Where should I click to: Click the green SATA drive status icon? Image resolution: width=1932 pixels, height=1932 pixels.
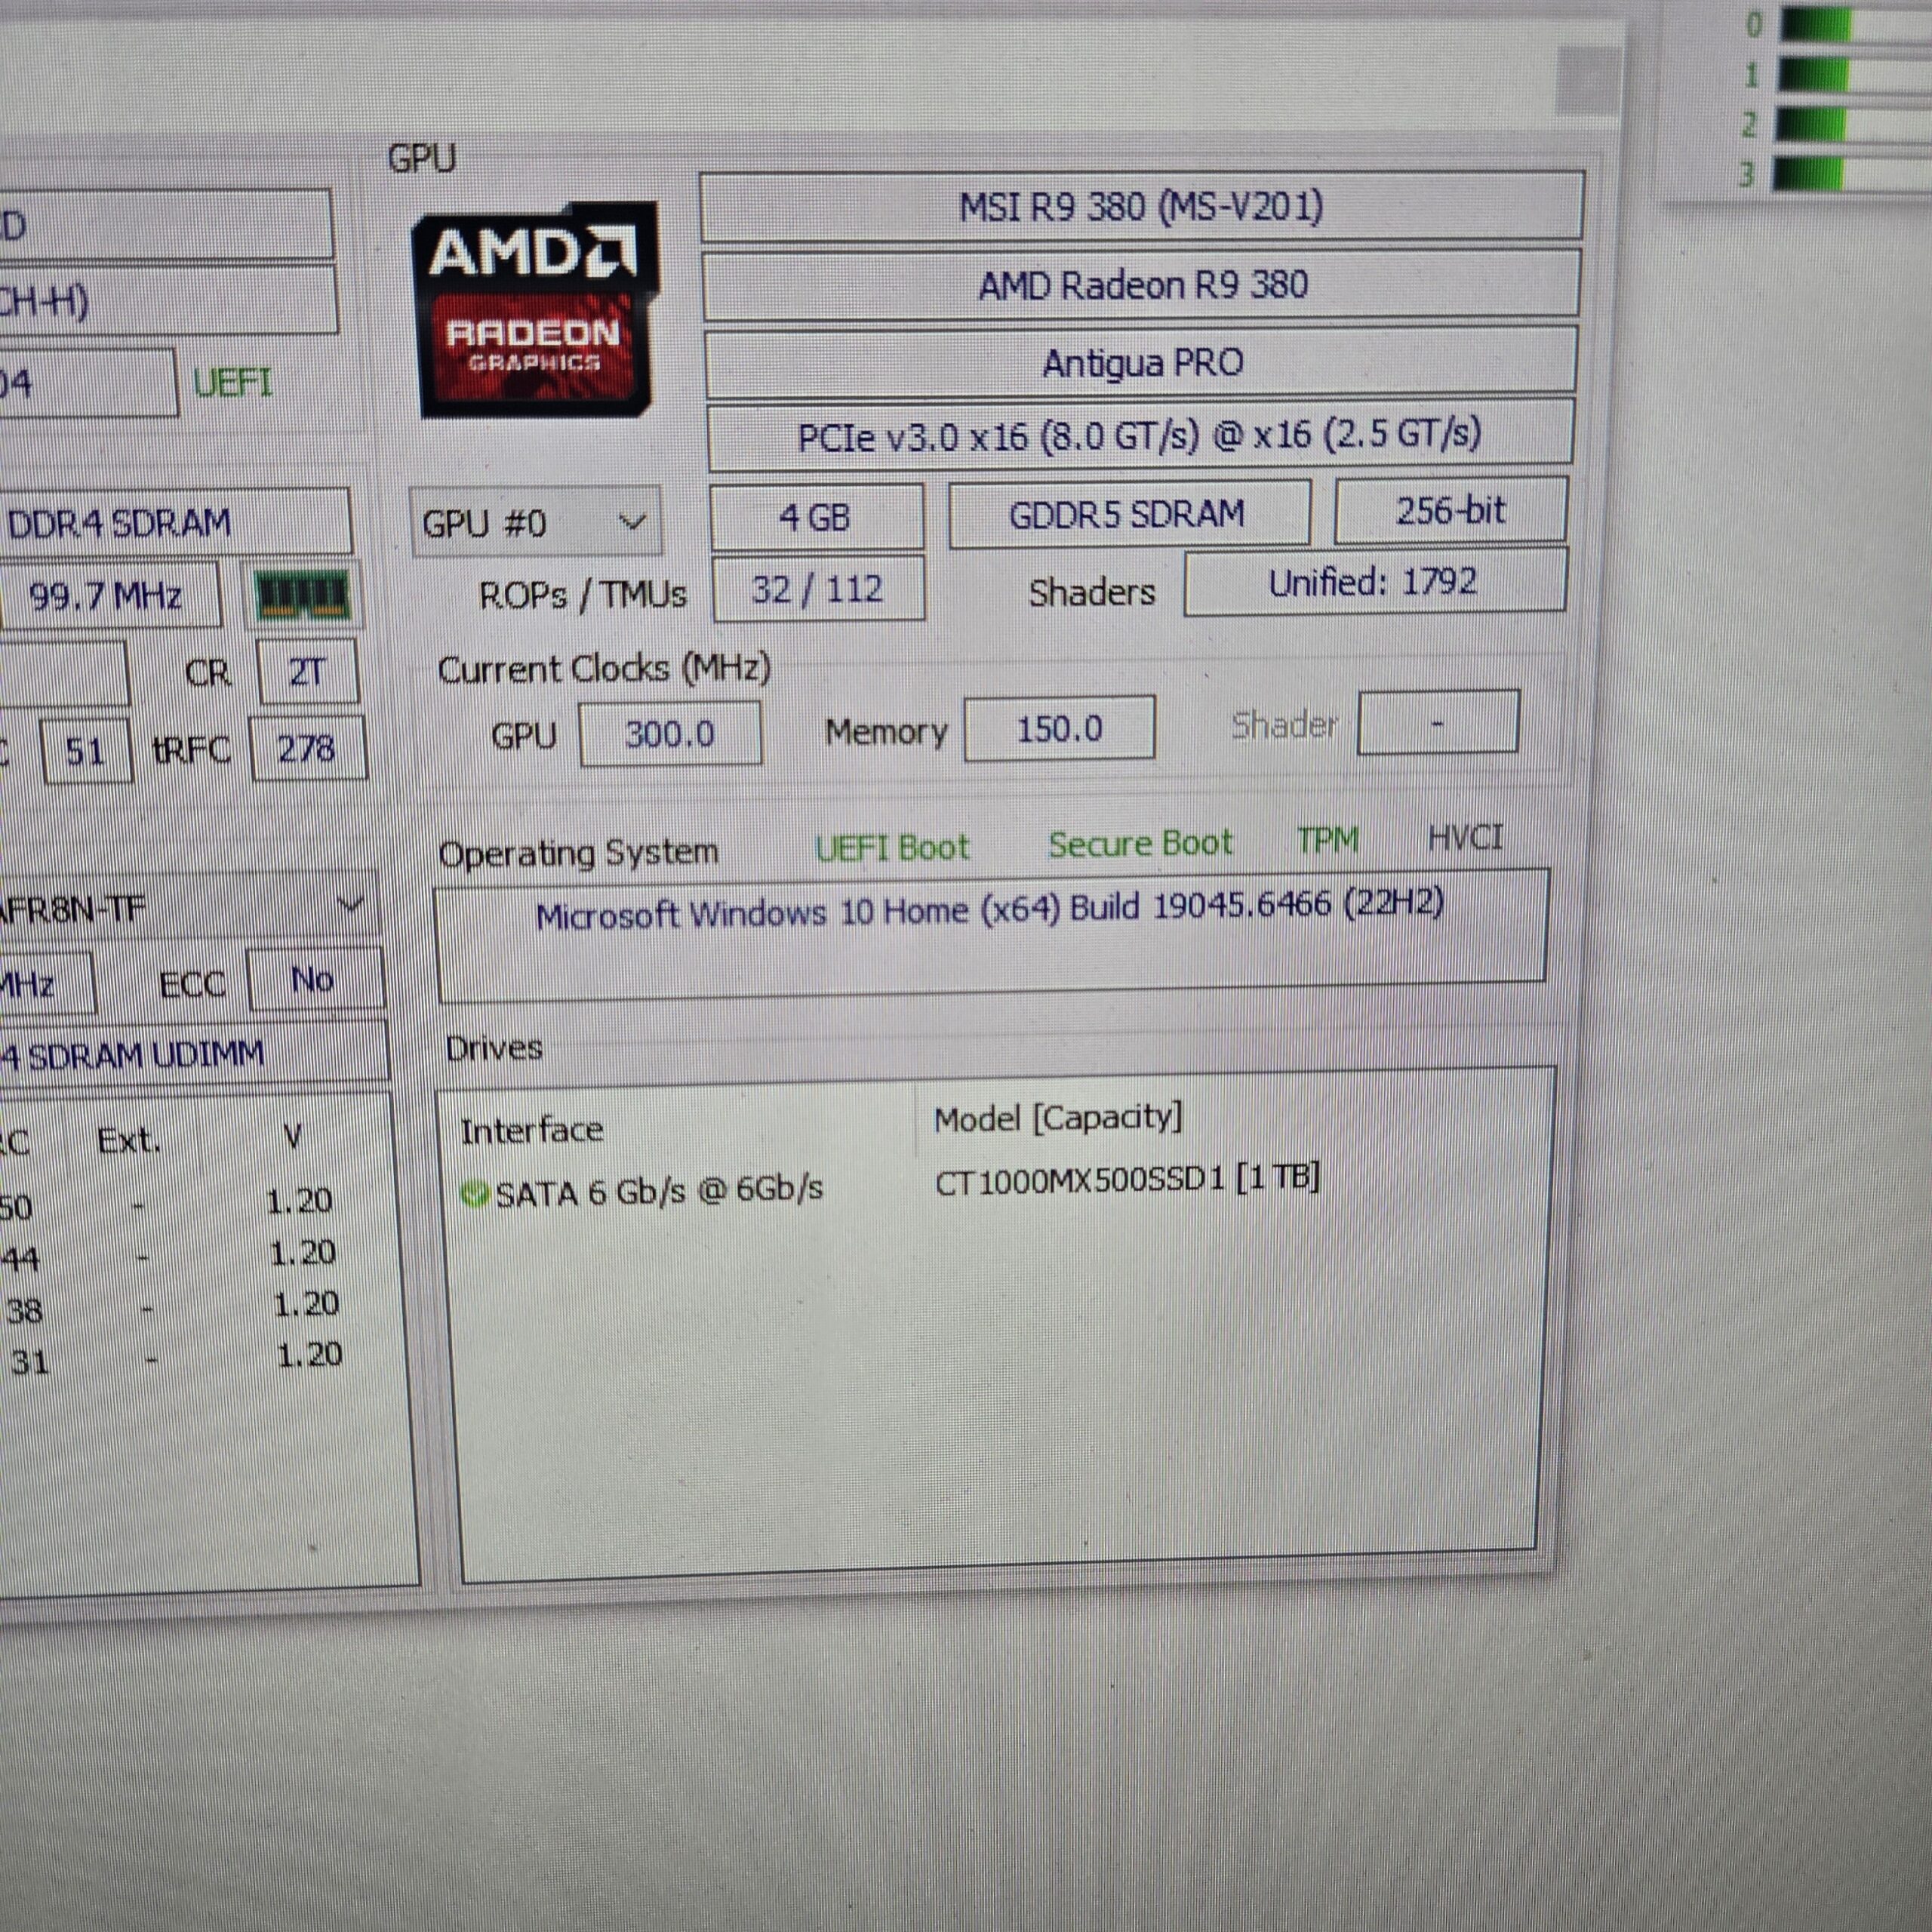pos(474,1193)
